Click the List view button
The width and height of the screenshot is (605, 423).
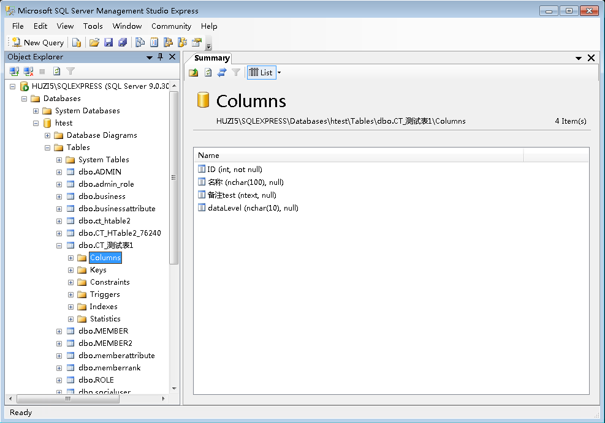[x=261, y=72]
